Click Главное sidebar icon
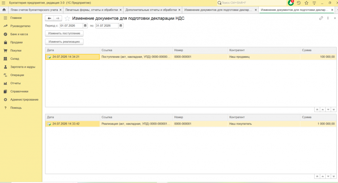 (5, 18)
